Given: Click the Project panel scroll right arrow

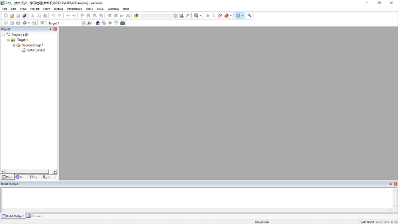Looking at the screenshot, I should [55, 172].
